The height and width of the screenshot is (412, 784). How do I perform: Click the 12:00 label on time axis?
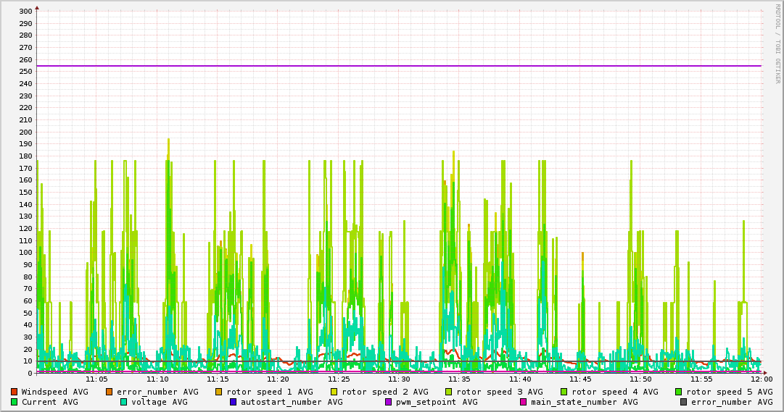(x=761, y=379)
